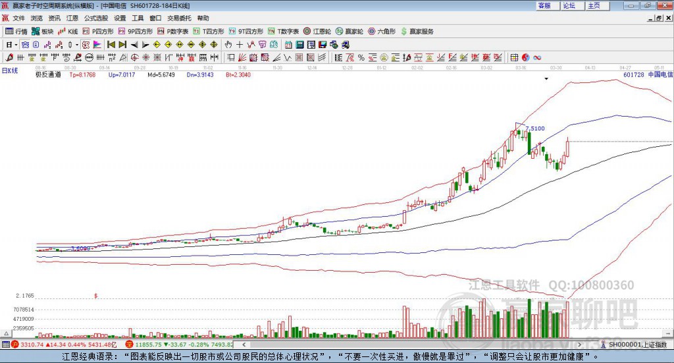Open the 浏览 menu
Screen dimensions: 674x363
pyautogui.click(x=37, y=18)
